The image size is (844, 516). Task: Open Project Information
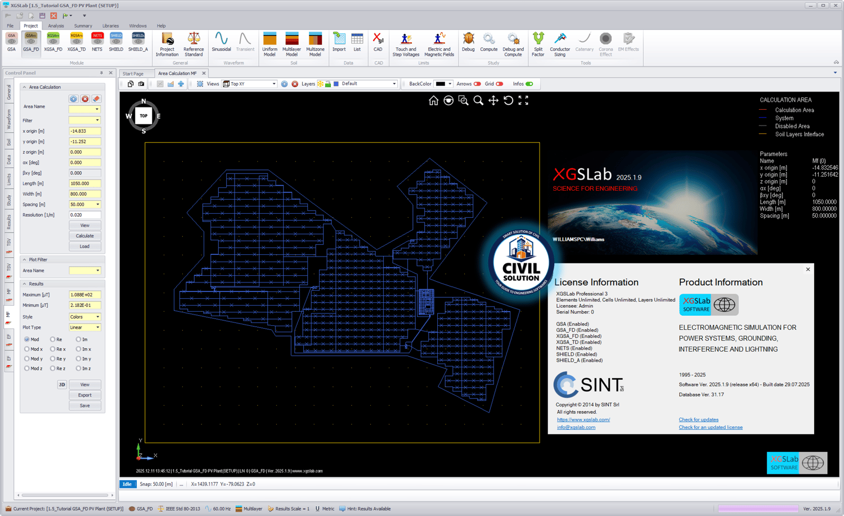click(167, 44)
